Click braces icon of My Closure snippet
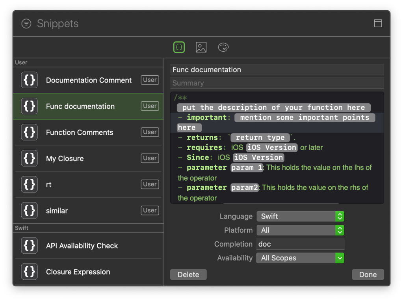Image resolution: width=403 pixels, height=301 pixels. [x=30, y=158]
